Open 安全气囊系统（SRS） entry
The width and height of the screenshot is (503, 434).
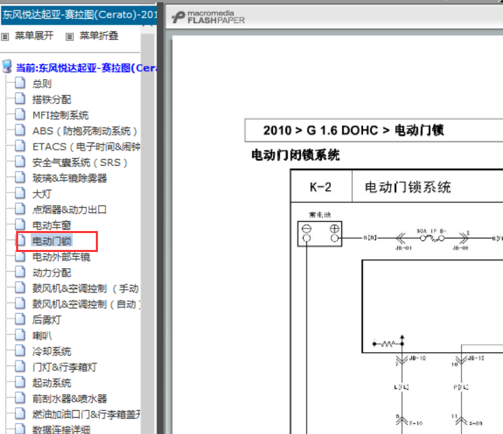(80, 162)
